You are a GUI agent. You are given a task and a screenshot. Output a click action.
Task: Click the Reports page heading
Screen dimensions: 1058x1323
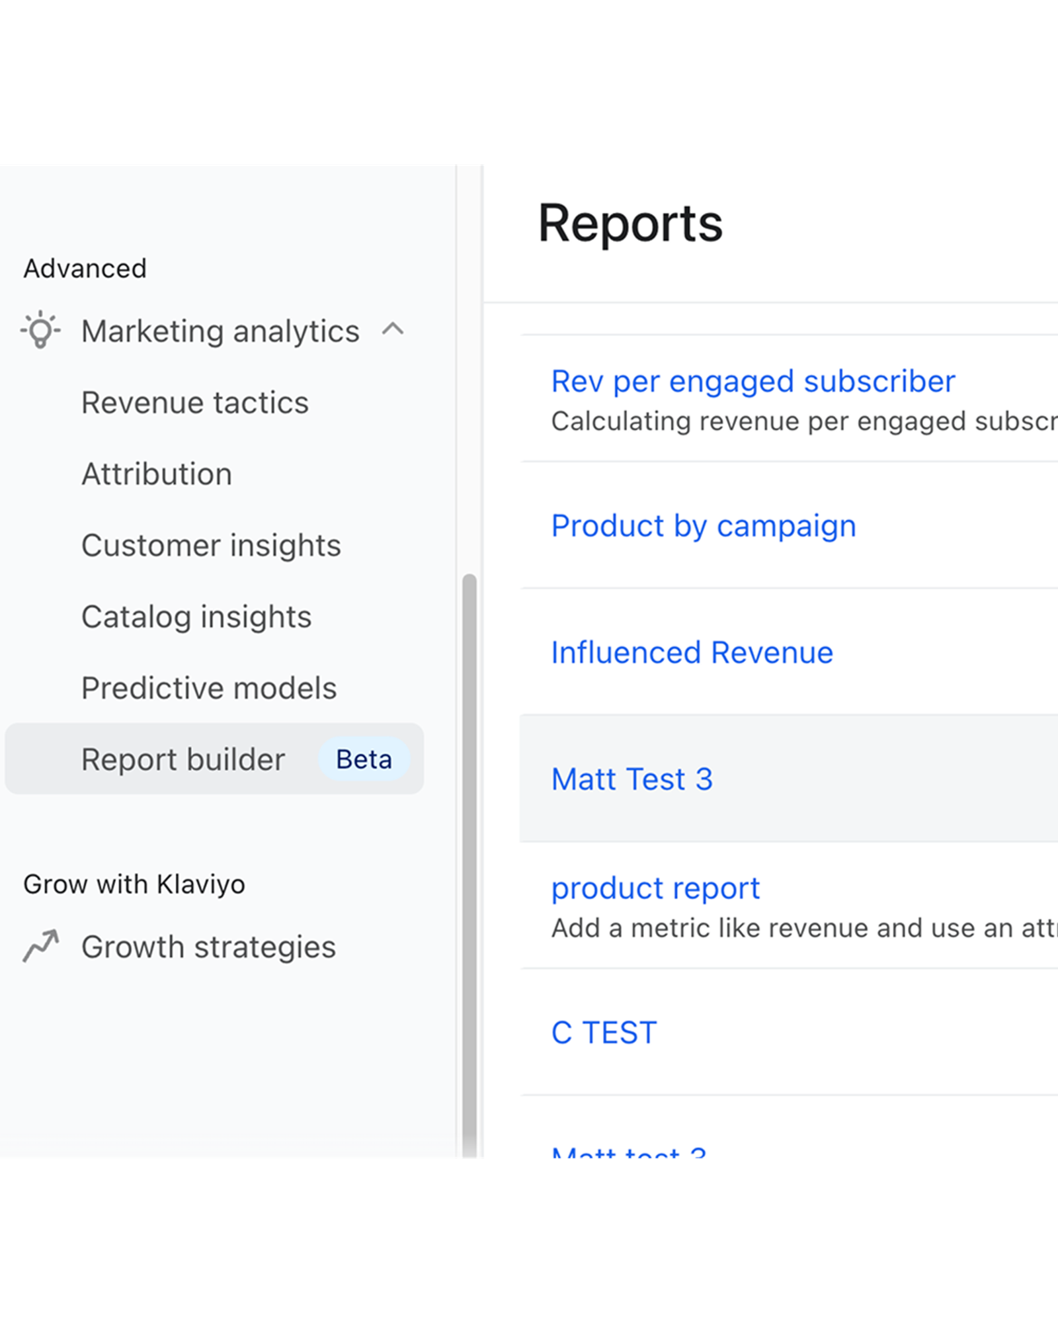(x=630, y=223)
